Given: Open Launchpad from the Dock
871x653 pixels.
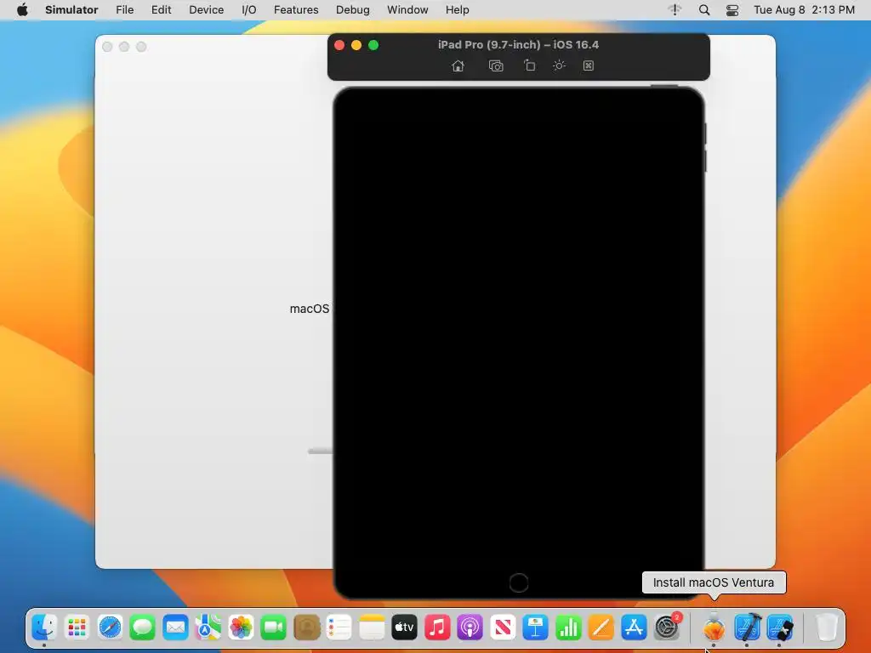Looking at the screenshot, I should (77, 627).
